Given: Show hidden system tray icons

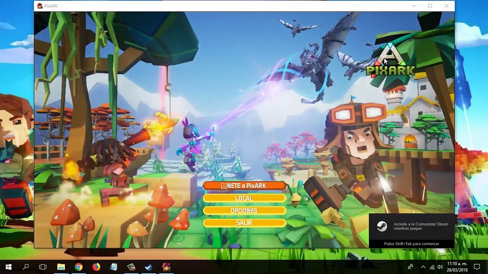Looking at the screenshot, I should click(x=423, y=267).
